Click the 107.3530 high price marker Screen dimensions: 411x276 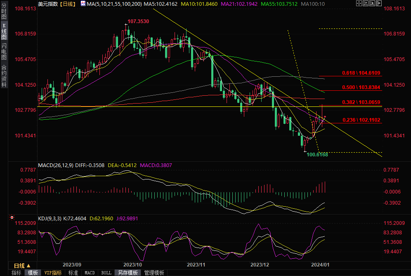[138, 21]
